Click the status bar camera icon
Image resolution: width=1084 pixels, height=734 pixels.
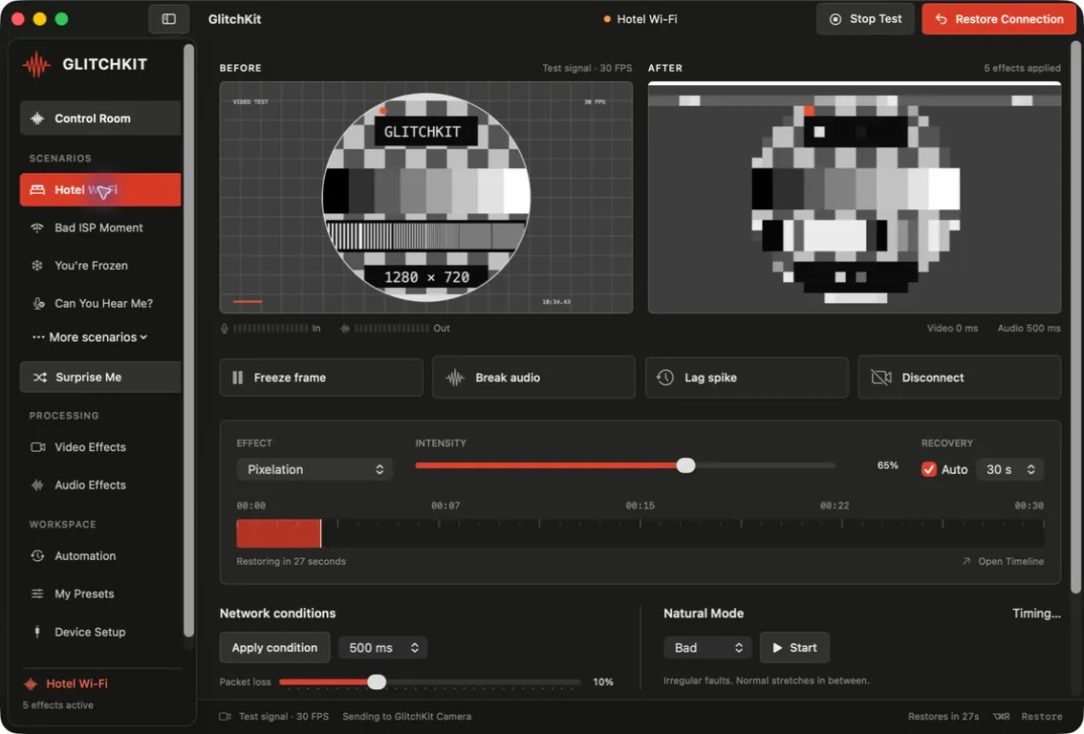coord(225,717)
